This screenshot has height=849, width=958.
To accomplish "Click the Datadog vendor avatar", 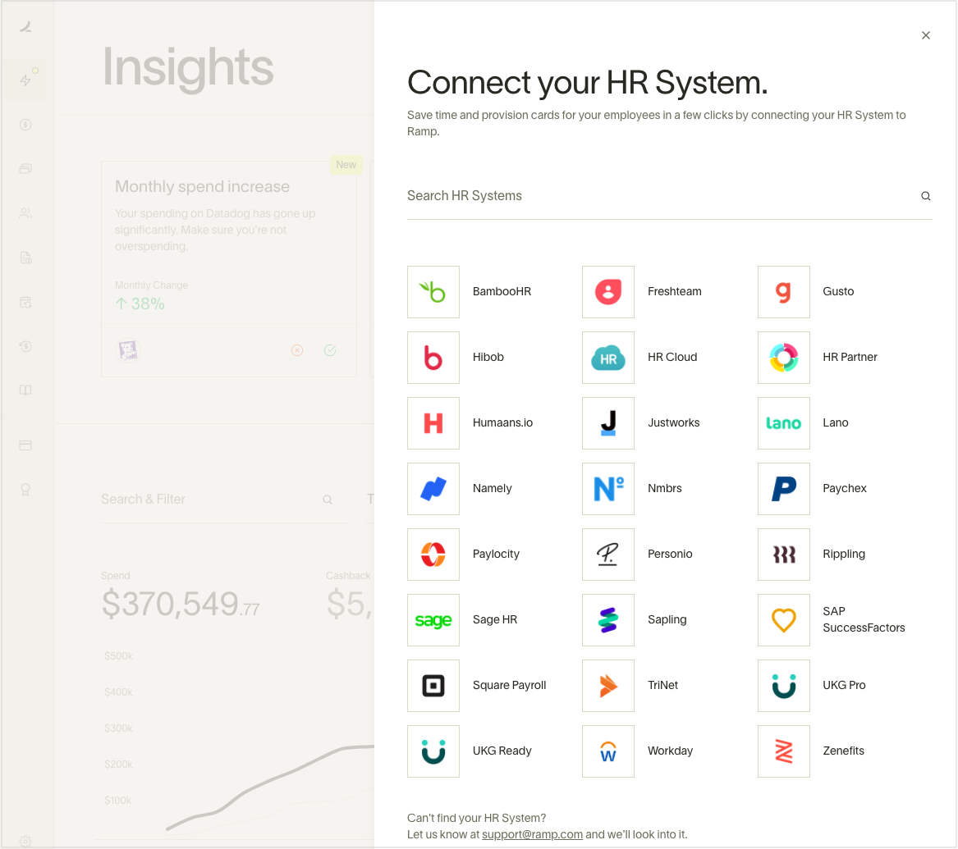I will pos(128,350).
